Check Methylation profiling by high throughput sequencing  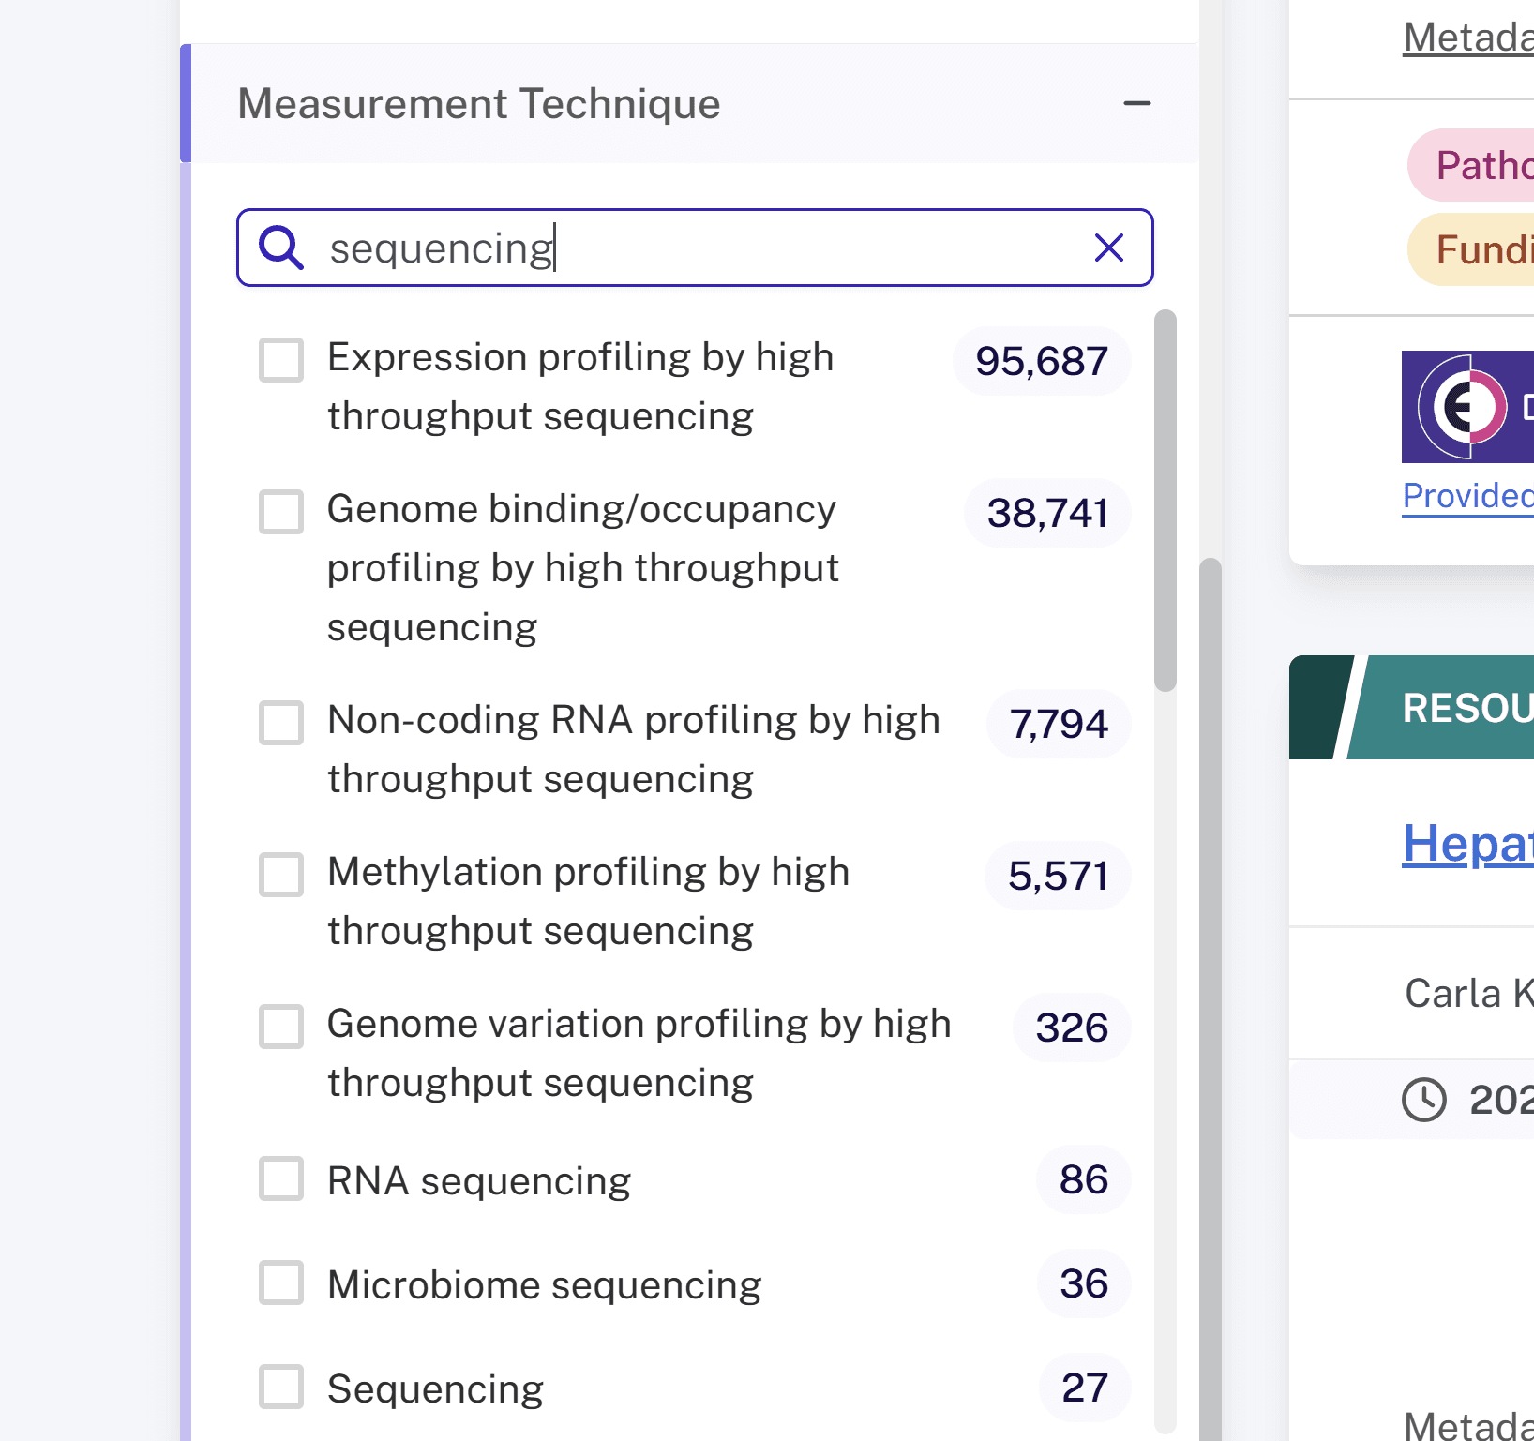[x=281, y=875]
